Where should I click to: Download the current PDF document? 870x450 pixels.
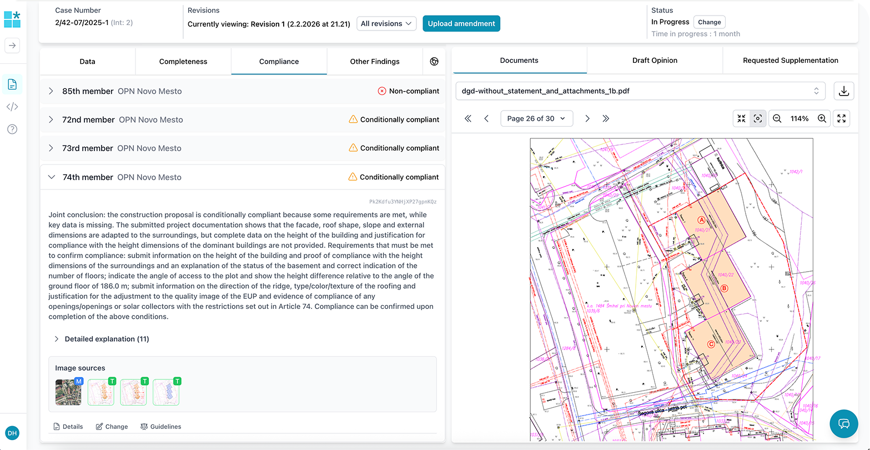[x=843, y=91]
